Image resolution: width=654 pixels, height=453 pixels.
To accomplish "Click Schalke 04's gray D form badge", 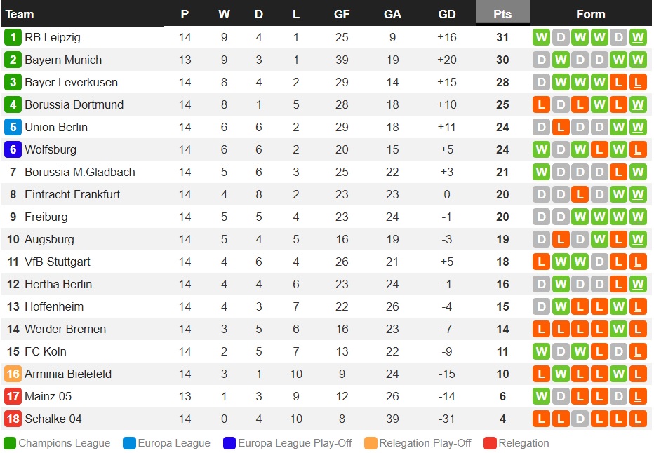I will 580,419.
